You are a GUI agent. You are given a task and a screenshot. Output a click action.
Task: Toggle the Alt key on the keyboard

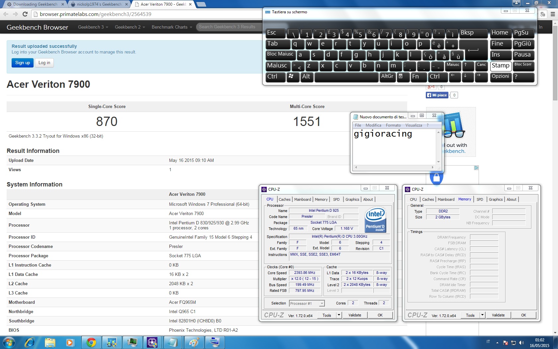click(x=307, y=77)
